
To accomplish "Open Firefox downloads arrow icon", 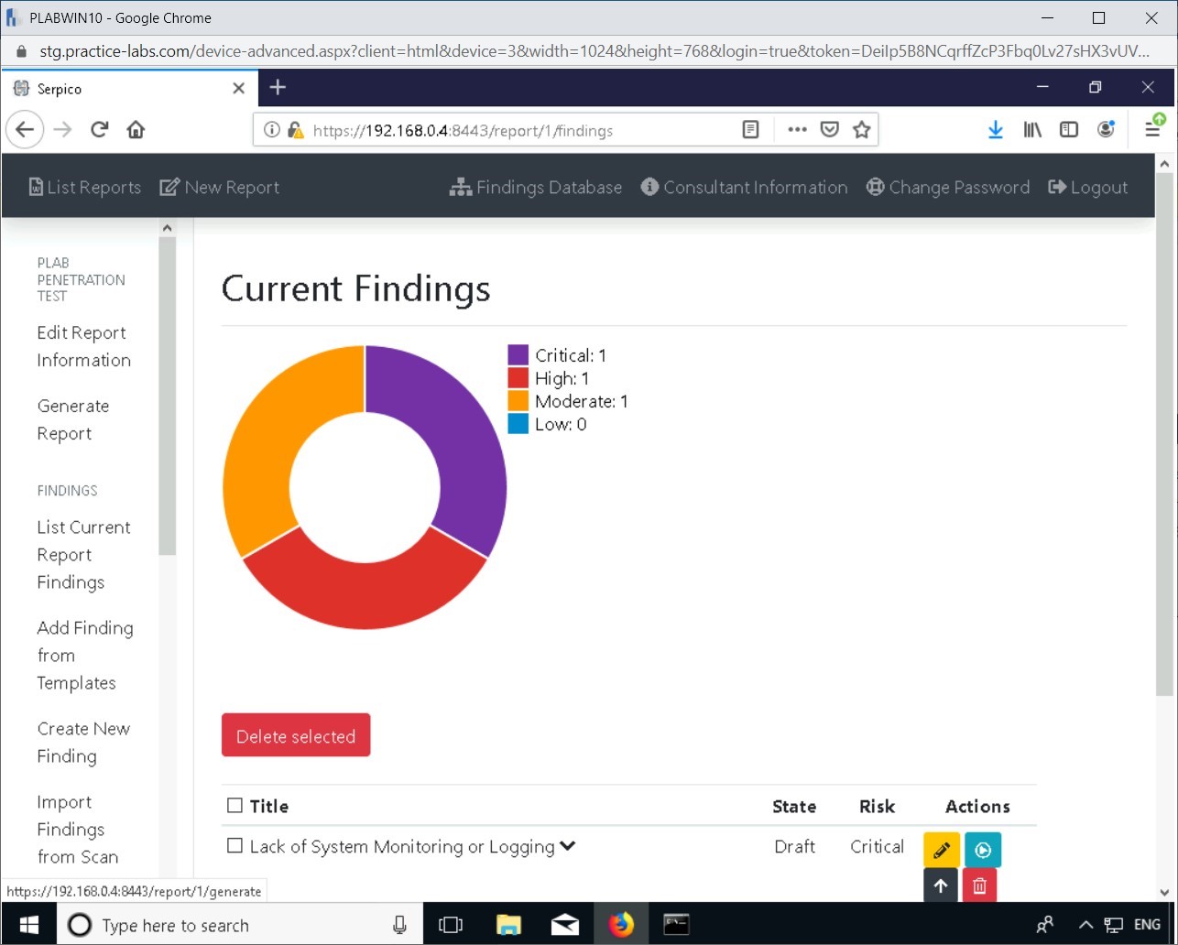I will click(996, 130).
